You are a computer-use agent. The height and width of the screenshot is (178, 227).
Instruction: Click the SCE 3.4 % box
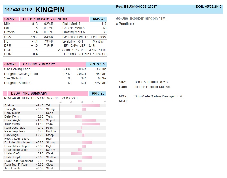pos(96,64)
